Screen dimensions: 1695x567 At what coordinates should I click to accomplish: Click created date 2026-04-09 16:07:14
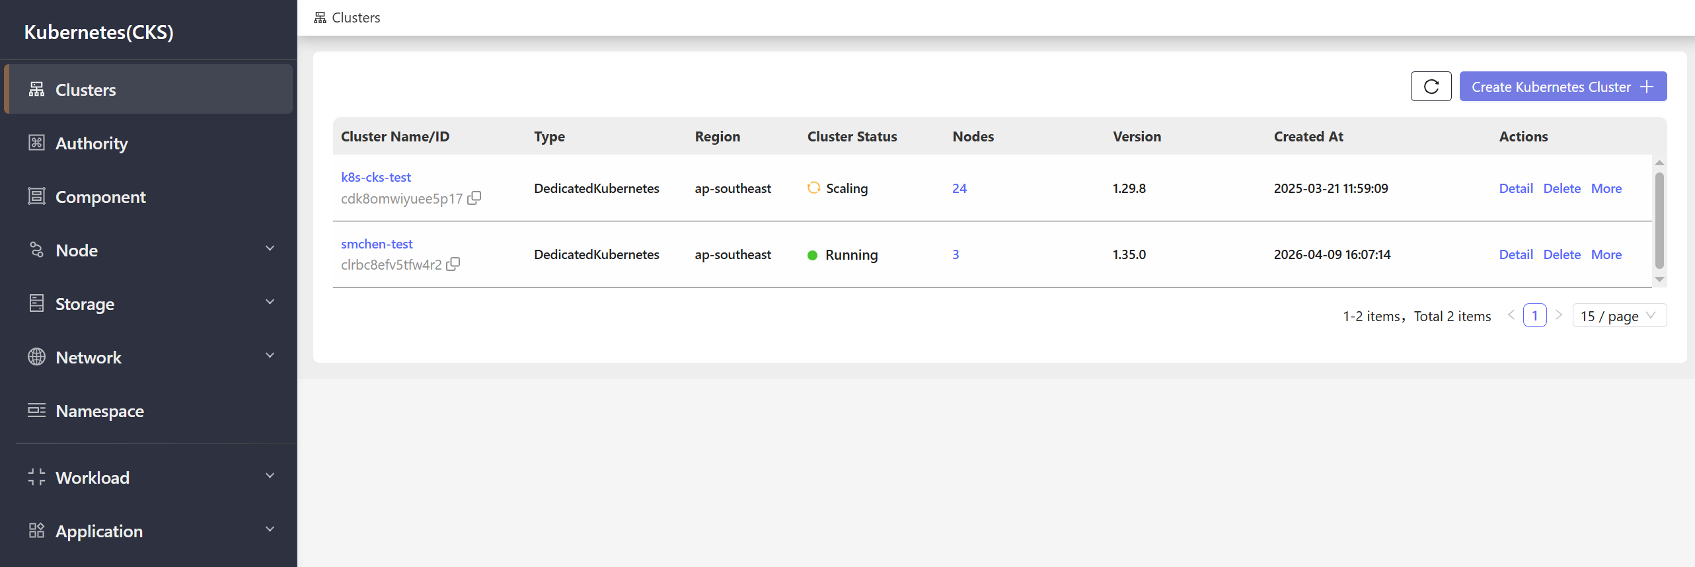click(x=1332, y=254)
